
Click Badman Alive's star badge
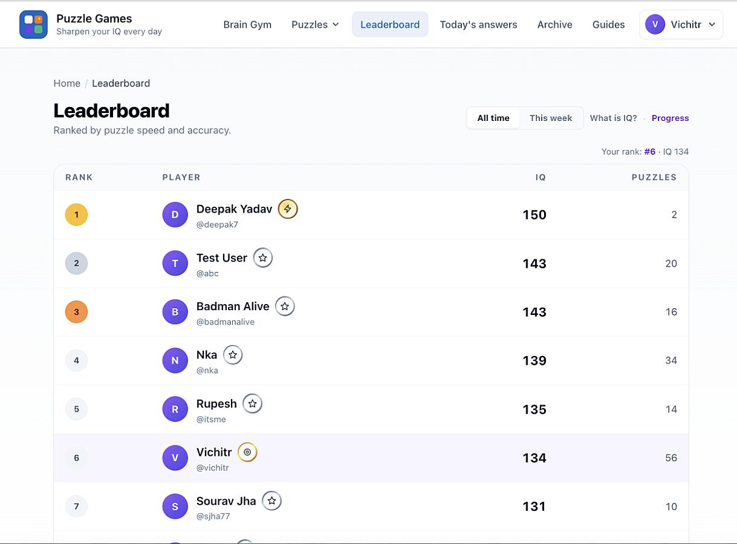285,306
